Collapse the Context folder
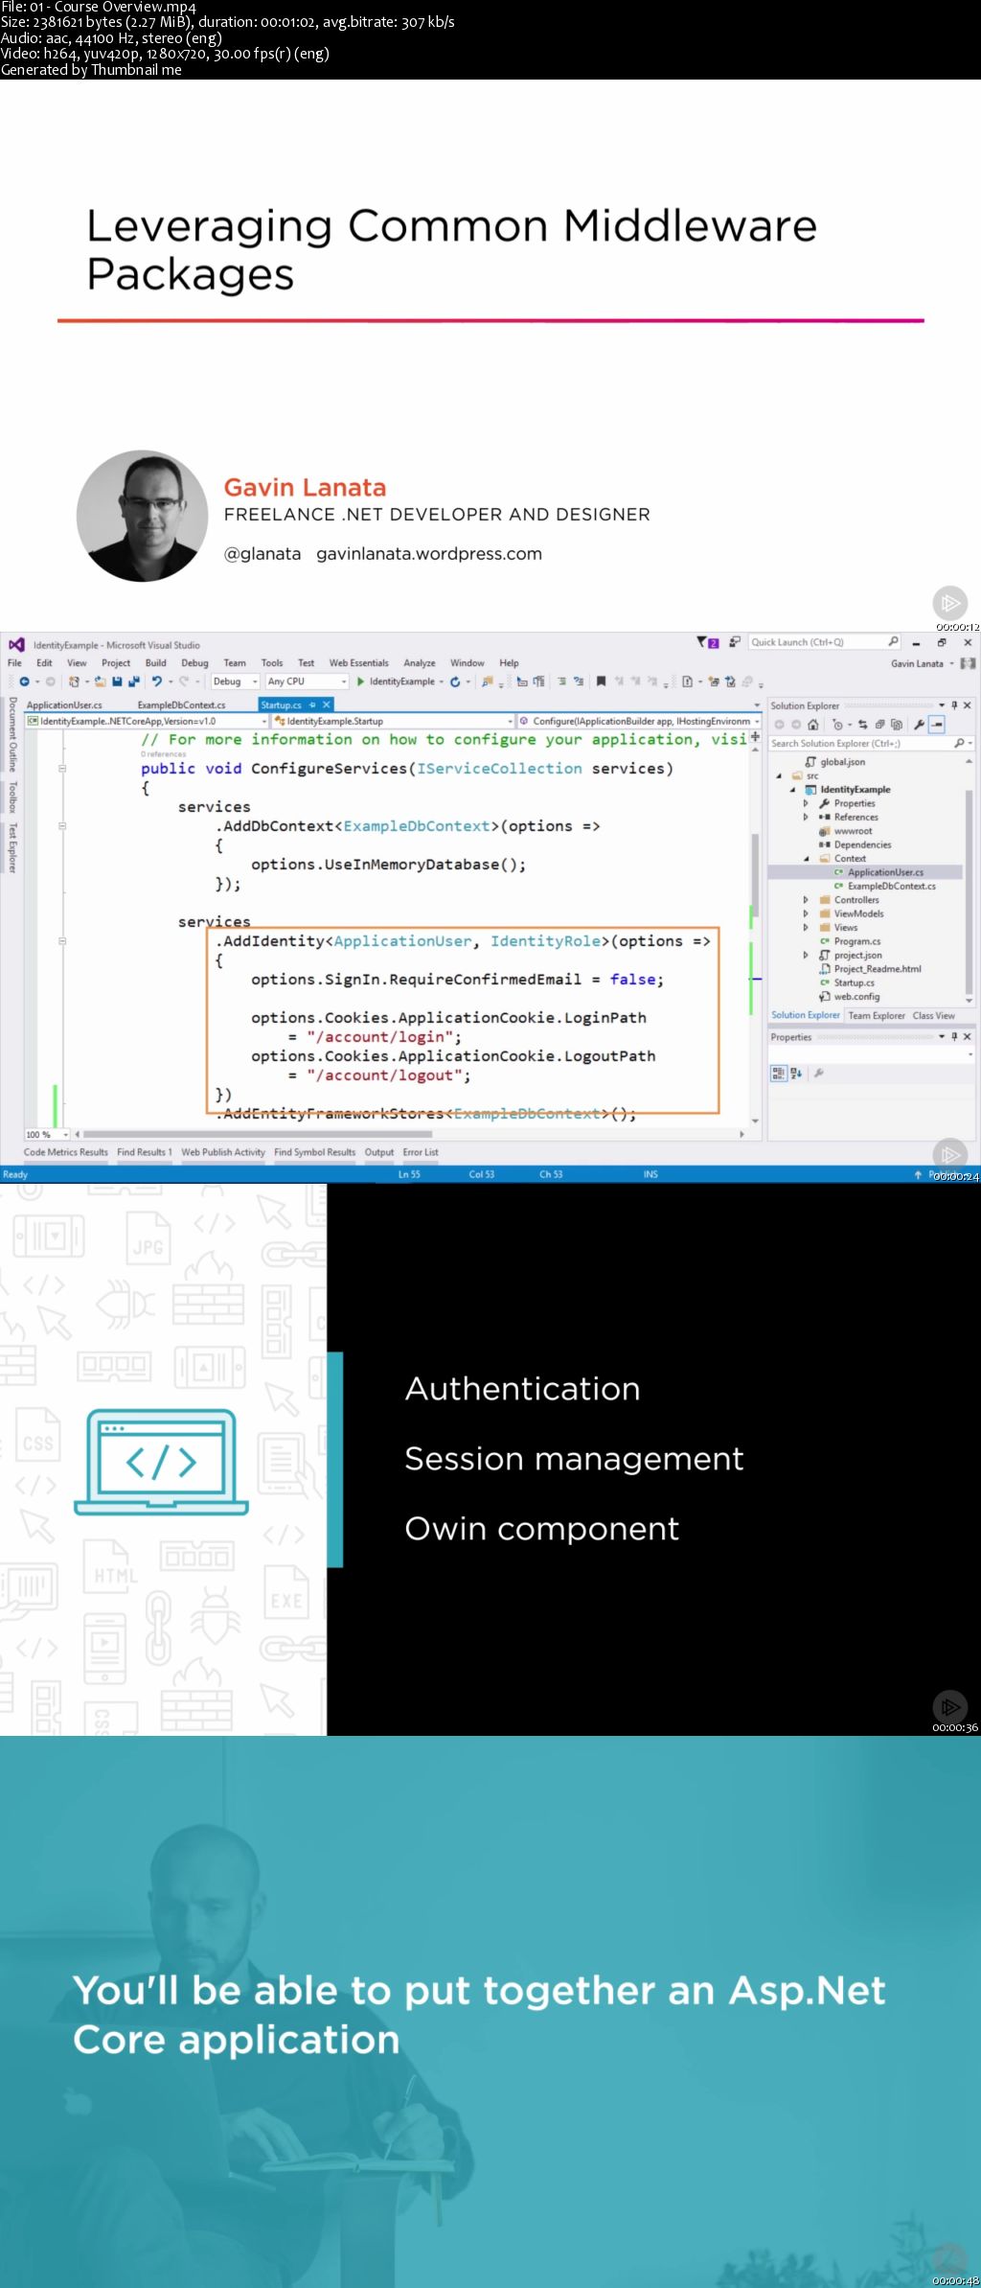Image resolution: width=981 pixels, height=2288 pixels. pyautogui.click(x=806, y=859)
